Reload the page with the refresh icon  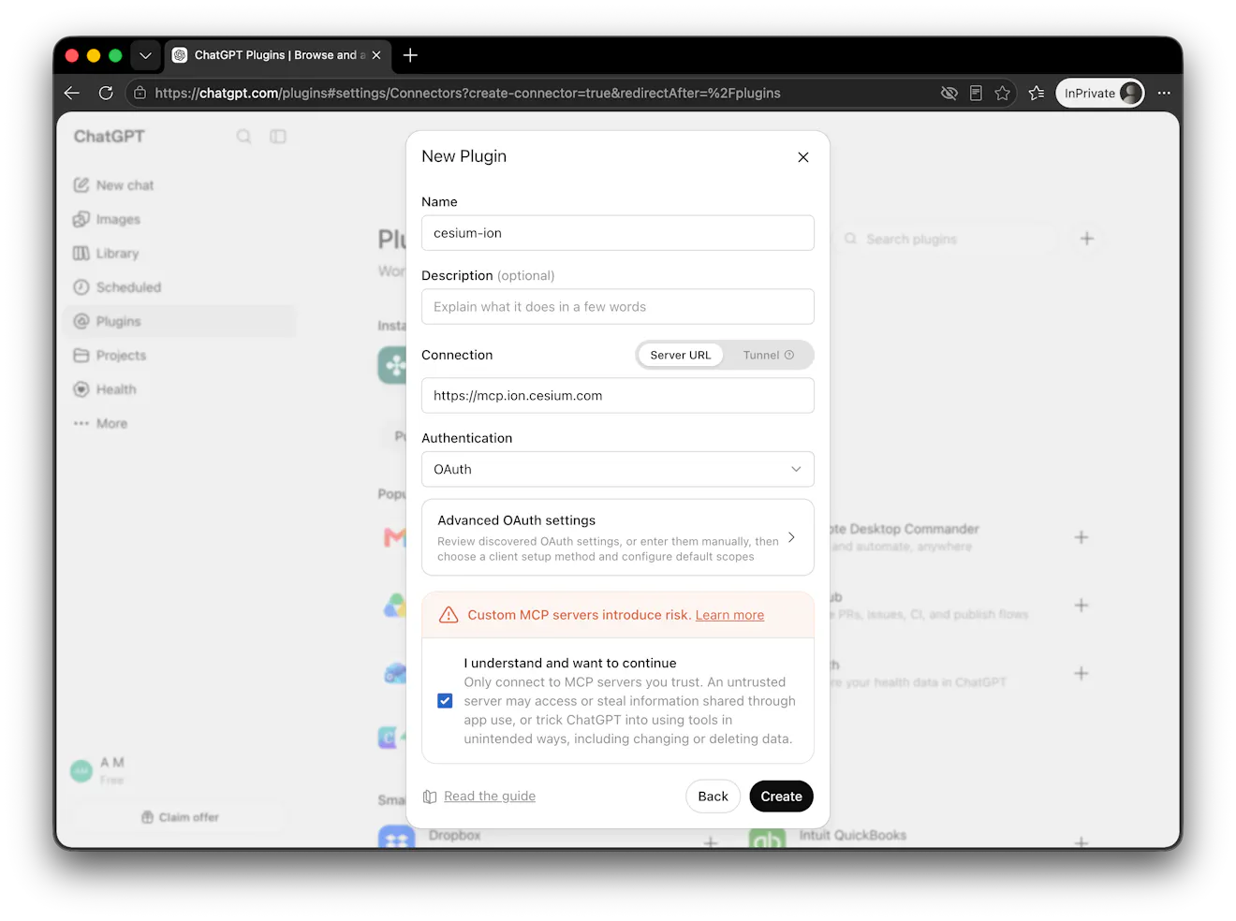pos(106,93)
